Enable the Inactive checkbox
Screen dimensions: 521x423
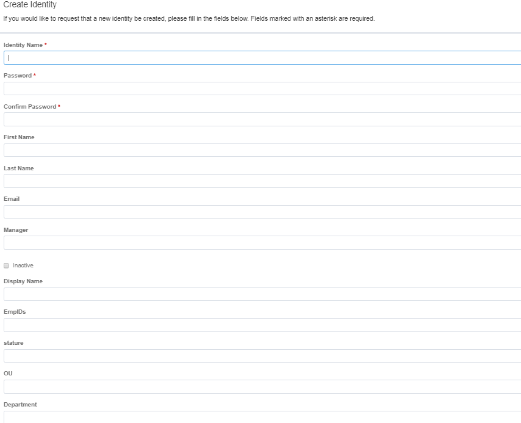(x=6, y=265)
